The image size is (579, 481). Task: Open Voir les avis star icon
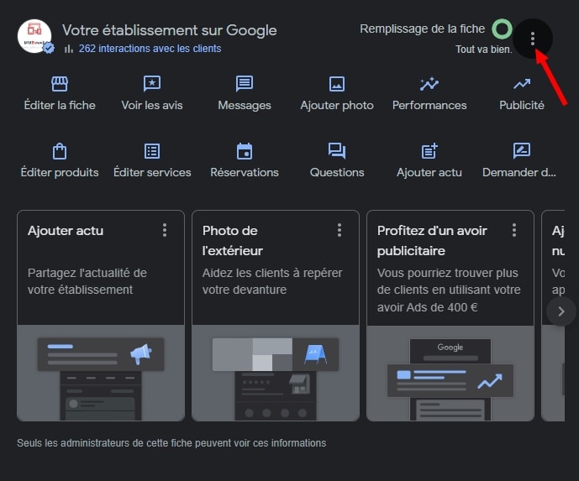coord(152,84)
